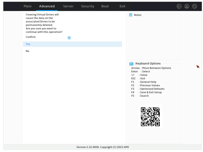Viewport: 203px width, 152px height.
Task: Click the 'F4 : Save & Exit Setup' hint
Action: [x=146, y=92]
